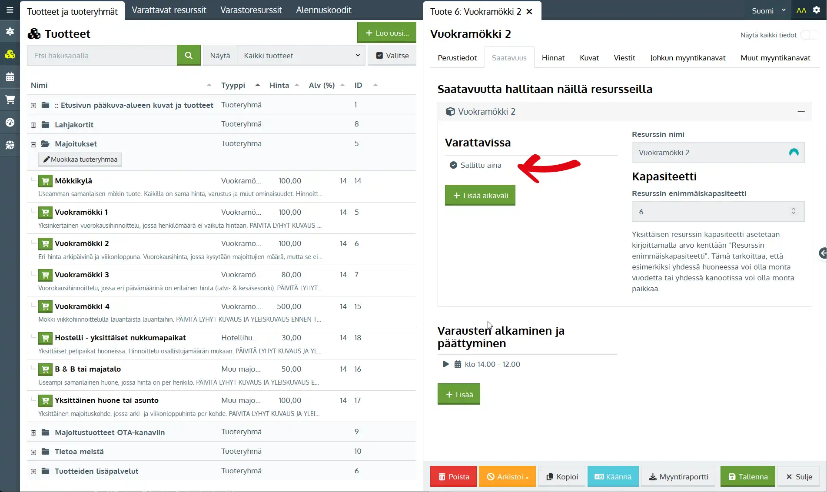Image resolution: width=827 pixels, height=492 pixels.
Task: Click the globe icon in sidebar
Action: point(10,145)
